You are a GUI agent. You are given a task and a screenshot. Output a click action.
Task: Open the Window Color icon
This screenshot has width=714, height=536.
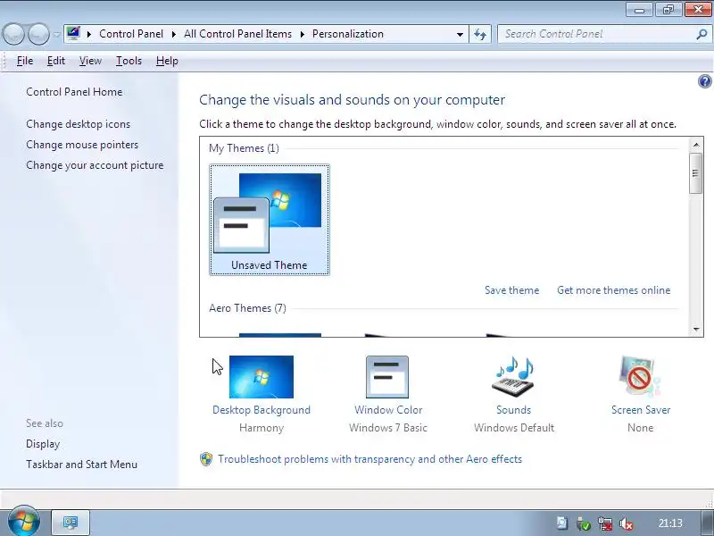tap(387, 377)
